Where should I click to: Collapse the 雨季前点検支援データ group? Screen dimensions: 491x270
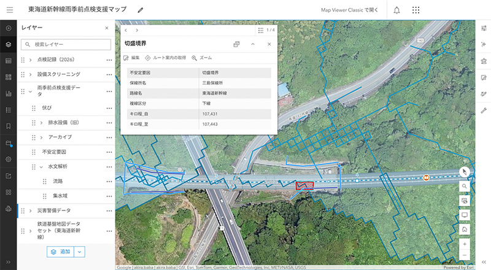click(x=30, y=91)
